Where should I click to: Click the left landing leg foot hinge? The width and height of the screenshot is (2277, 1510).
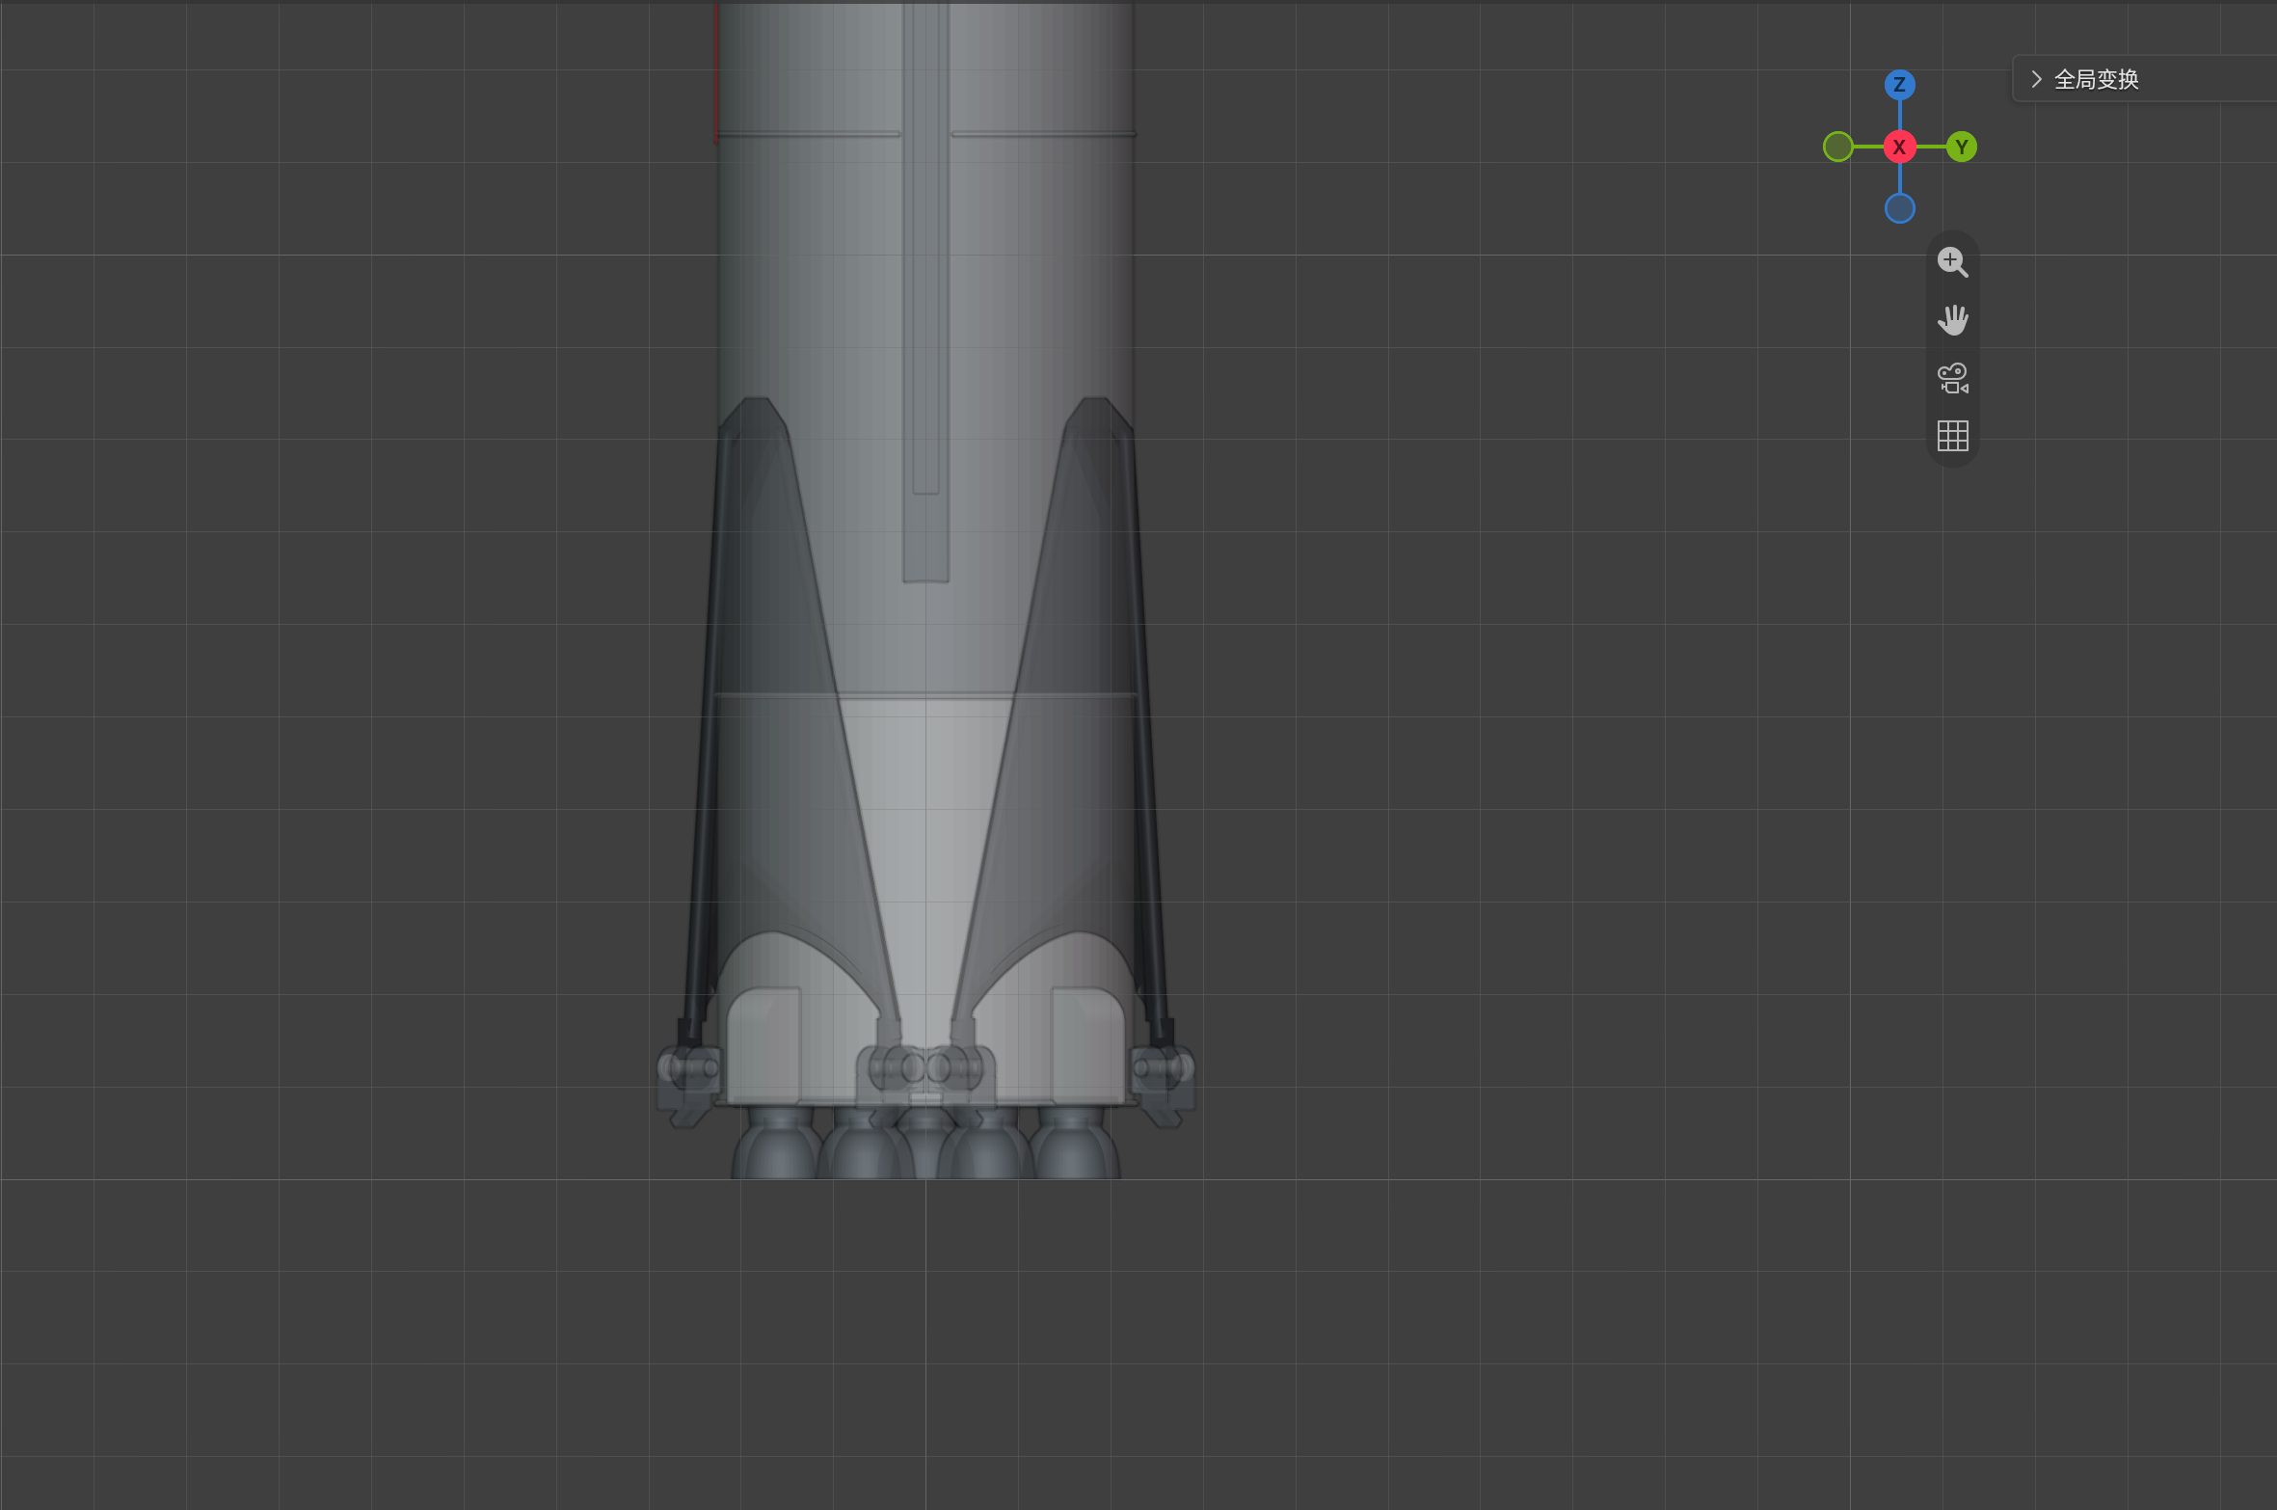click(688, 1083)
